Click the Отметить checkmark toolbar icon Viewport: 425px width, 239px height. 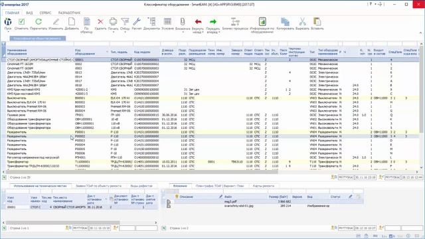tap(21, 22)
